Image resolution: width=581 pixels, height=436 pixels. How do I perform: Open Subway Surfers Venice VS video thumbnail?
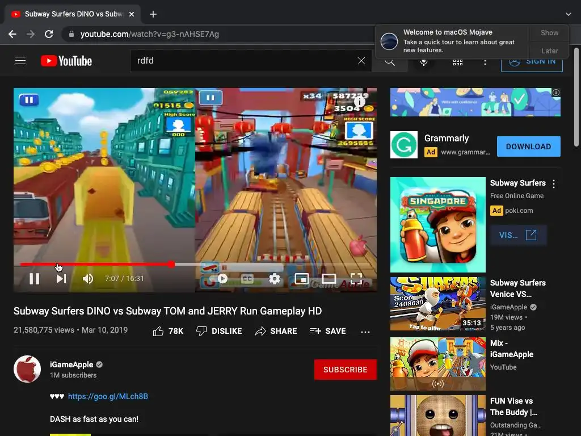[437, 304]
